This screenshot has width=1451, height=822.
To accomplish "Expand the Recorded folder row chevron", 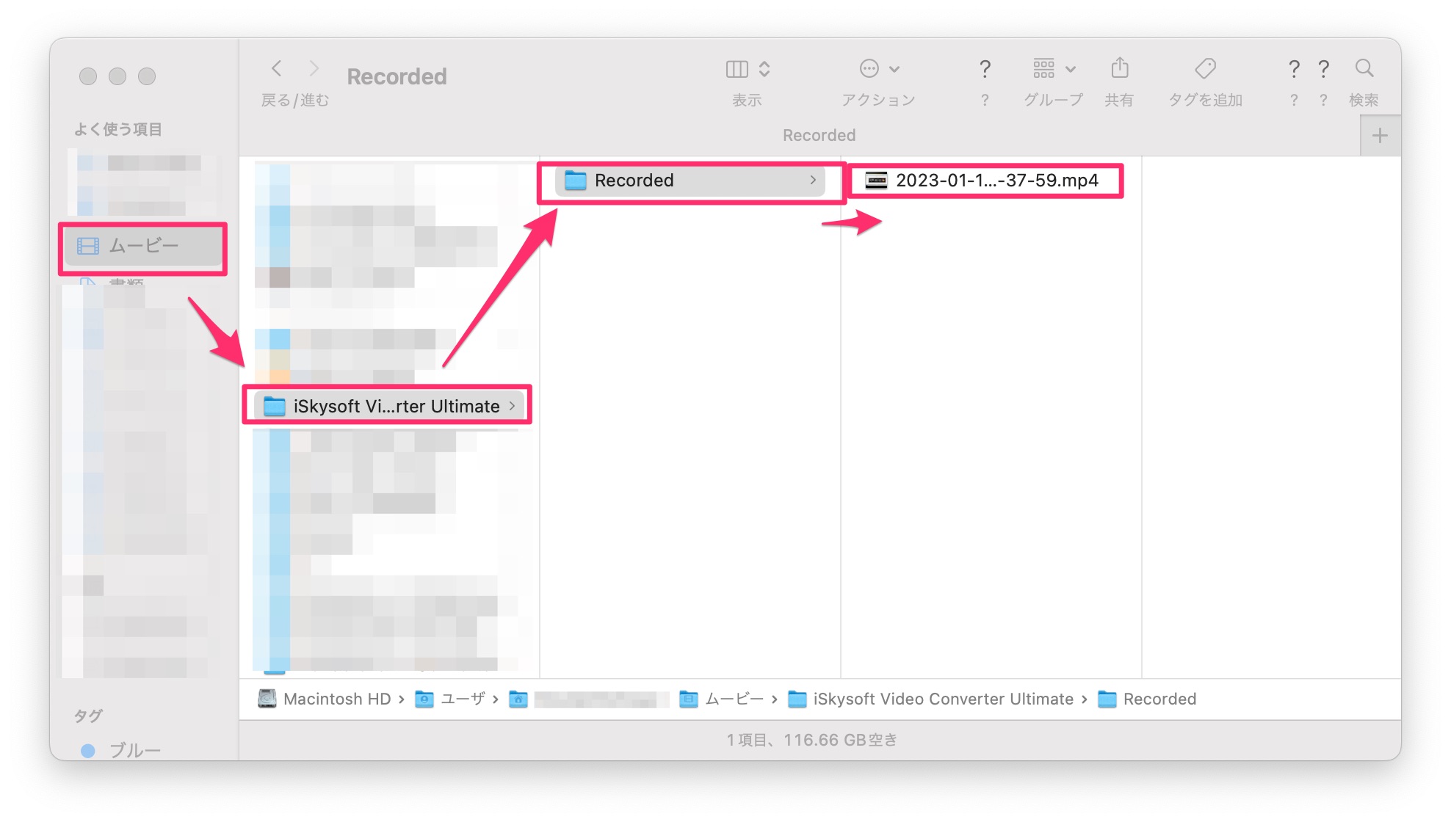I will [x=812, y=181].
